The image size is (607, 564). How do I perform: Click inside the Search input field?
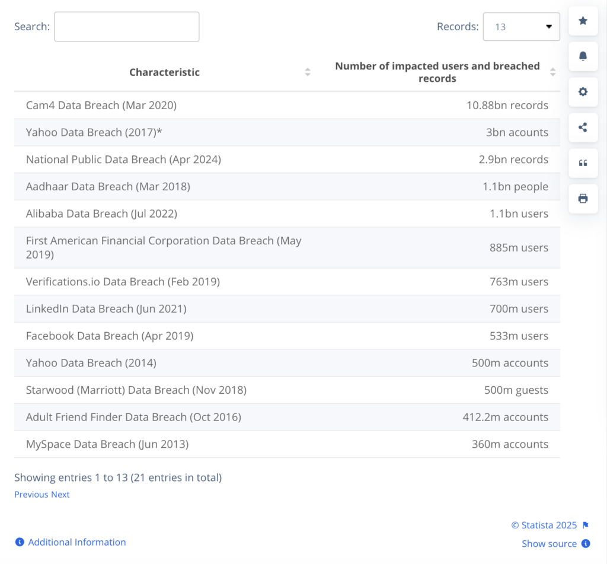click(126, 27)
